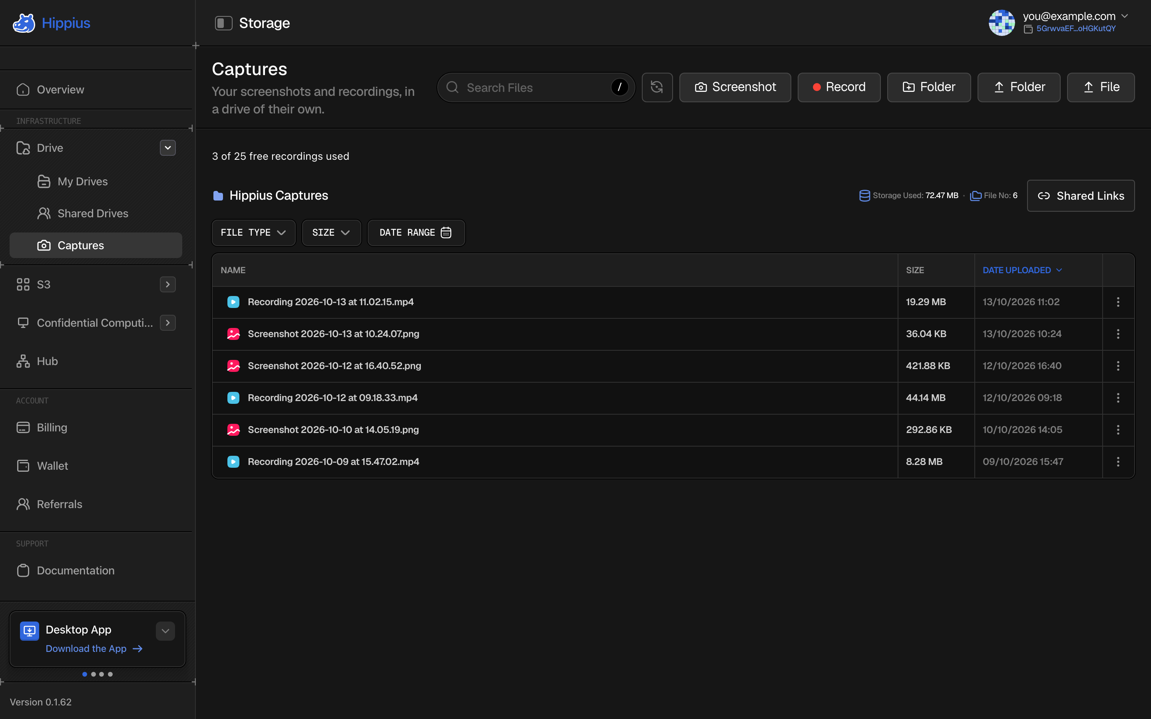Upload a Folder
1151x719 pixels.
[x=1019, y=87]
